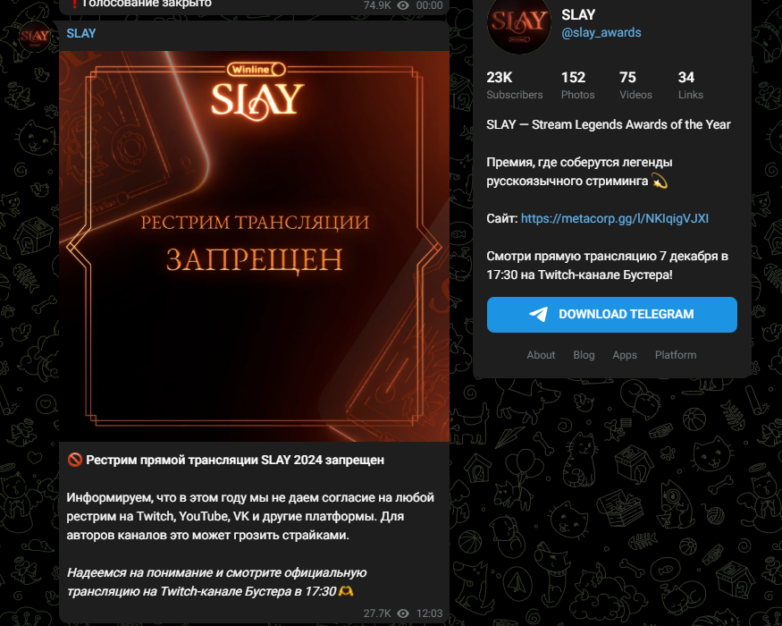Click the Download Telegram button
The height and width of the screenshot is (626, 782).
pos(612,315)
